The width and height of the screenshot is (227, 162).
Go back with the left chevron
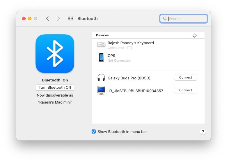(47, 19)
